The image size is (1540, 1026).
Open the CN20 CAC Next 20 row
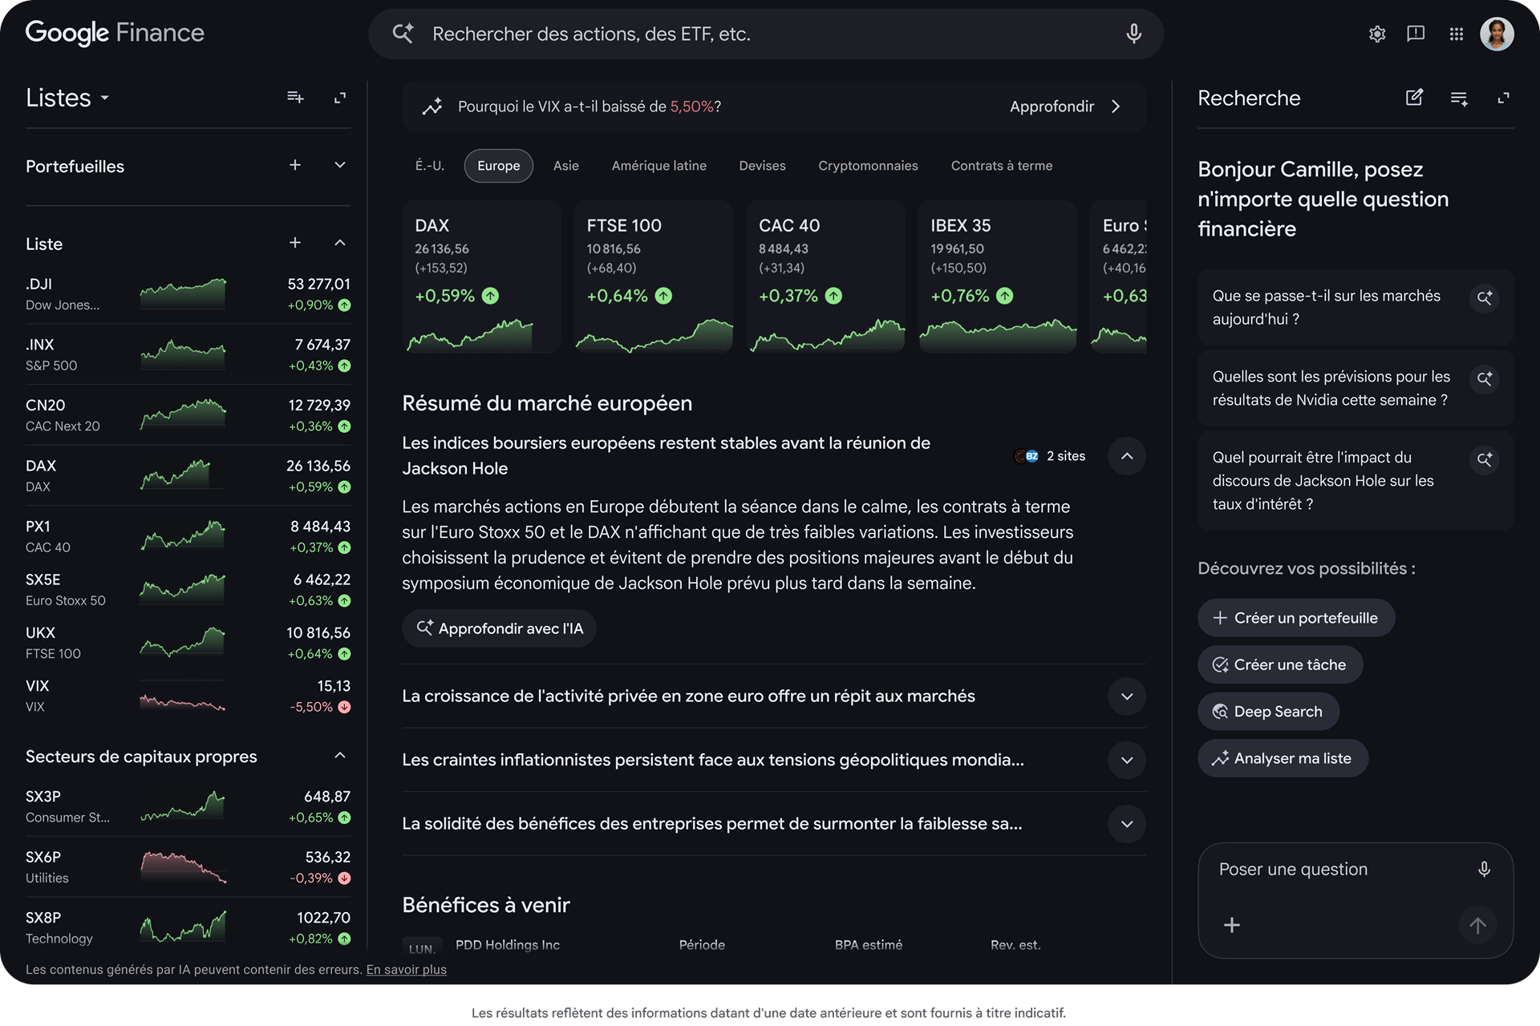[188, 415]
